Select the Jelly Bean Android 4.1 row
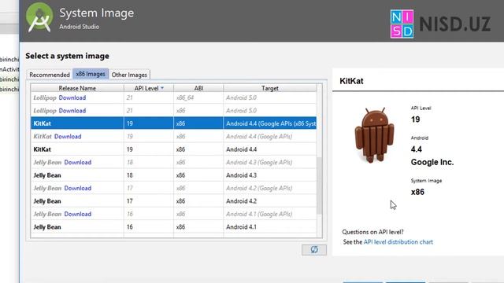 173,227
